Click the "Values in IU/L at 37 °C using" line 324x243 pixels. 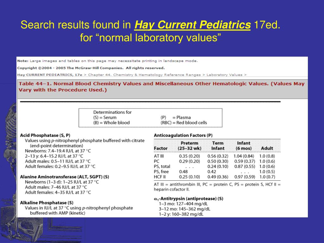79,208
